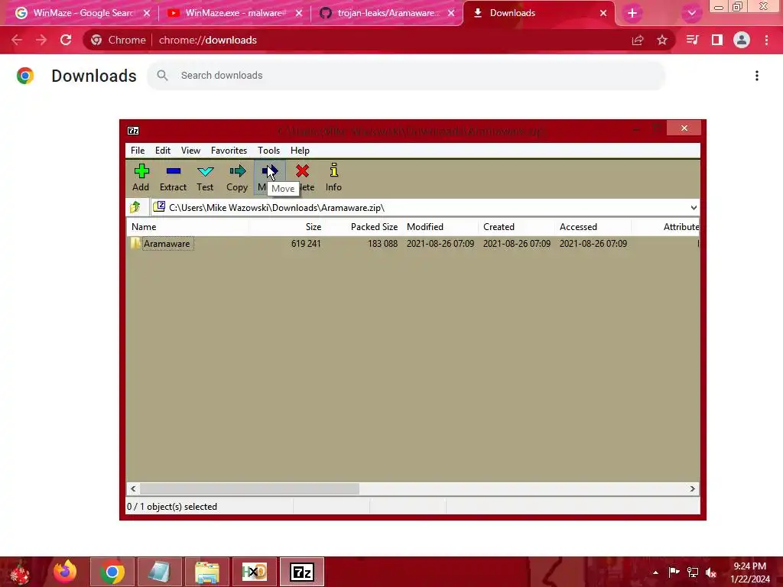
Task: Sort by Size column header
Action: pos(287,226)
